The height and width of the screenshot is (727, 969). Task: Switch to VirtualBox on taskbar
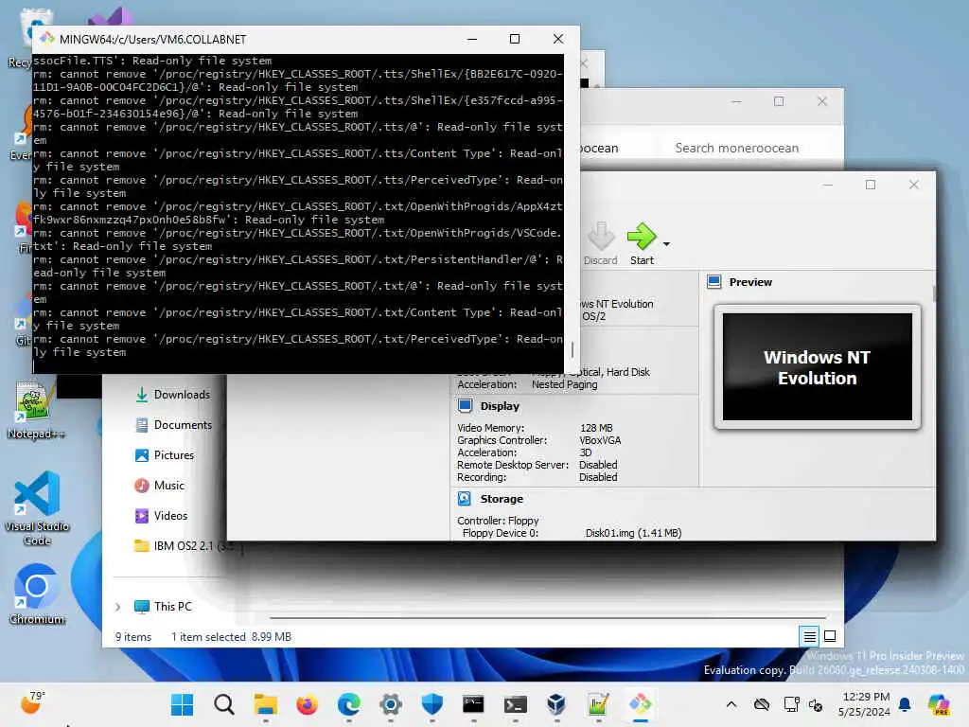[556, 704]
